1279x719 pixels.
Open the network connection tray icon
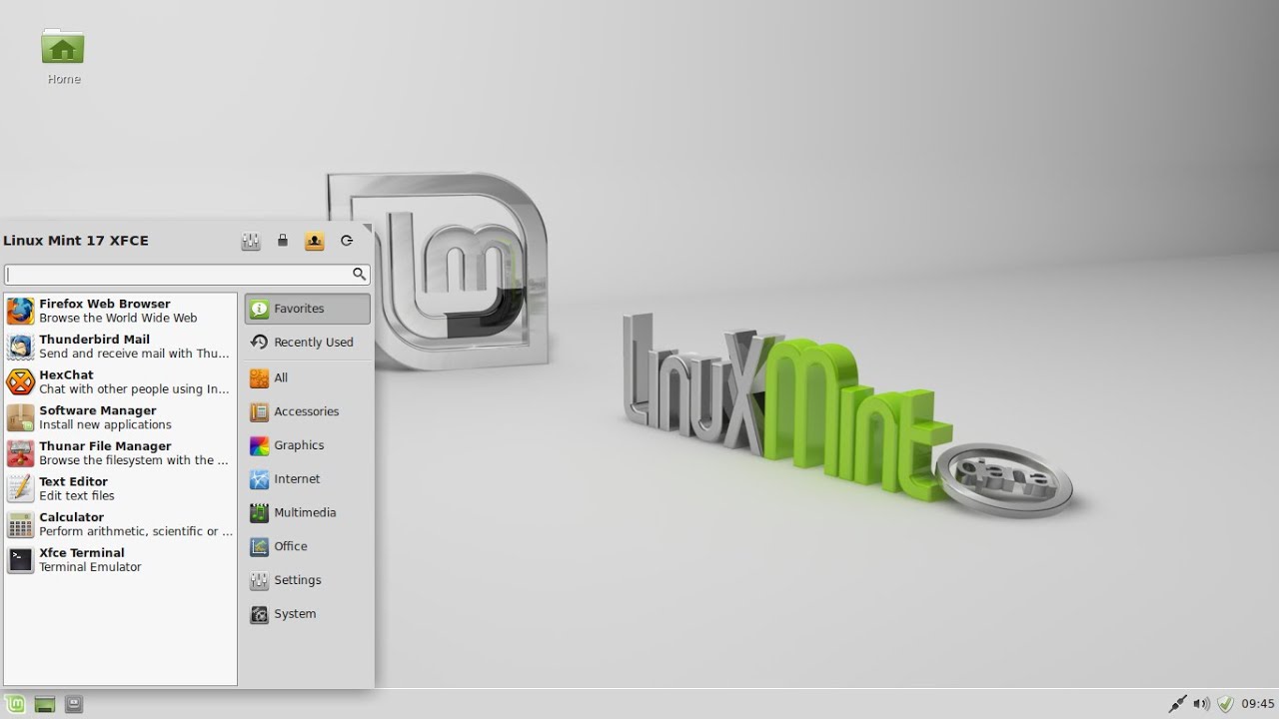(x=1178, y=704)
